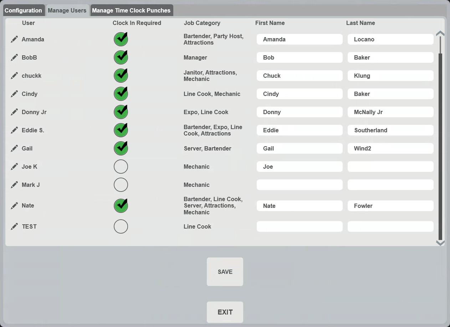The image size is (450, 327).
Task: Uncheck Clock In Required for Amanda
Action: point(121,39)
